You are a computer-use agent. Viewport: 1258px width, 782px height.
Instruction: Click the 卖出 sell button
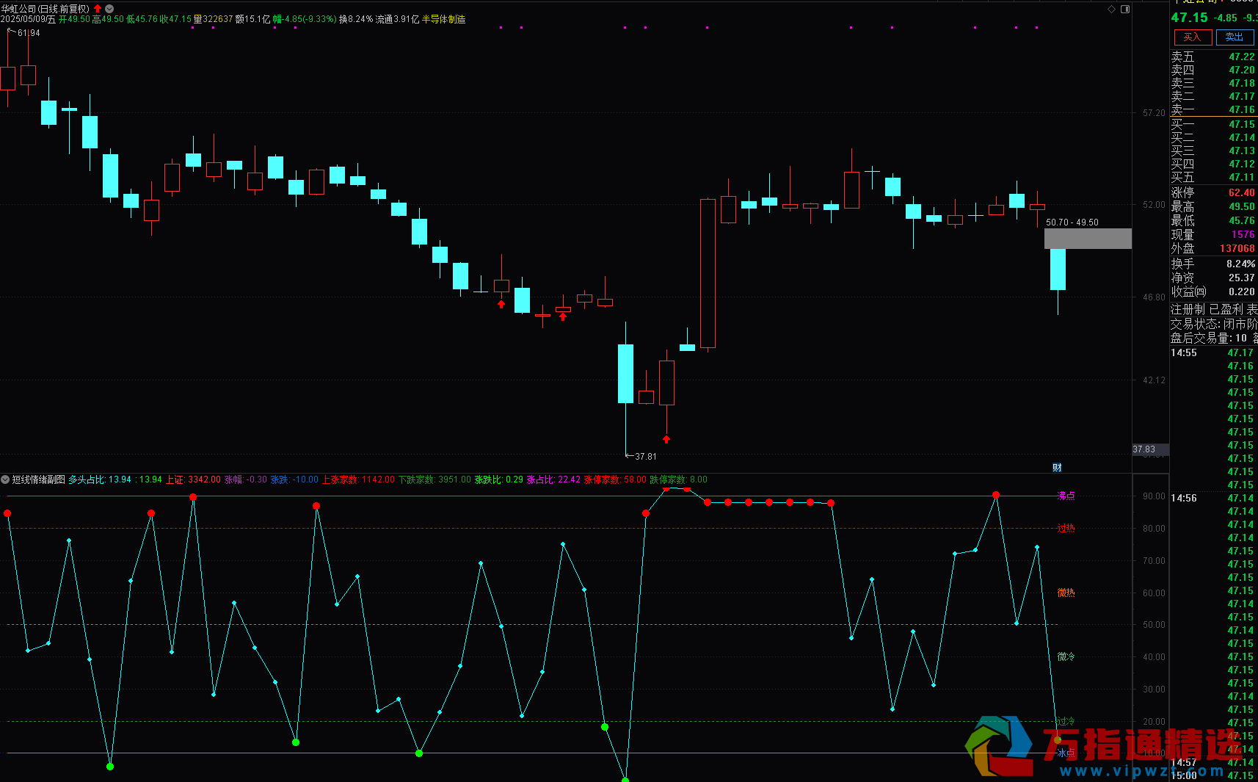1235,37
